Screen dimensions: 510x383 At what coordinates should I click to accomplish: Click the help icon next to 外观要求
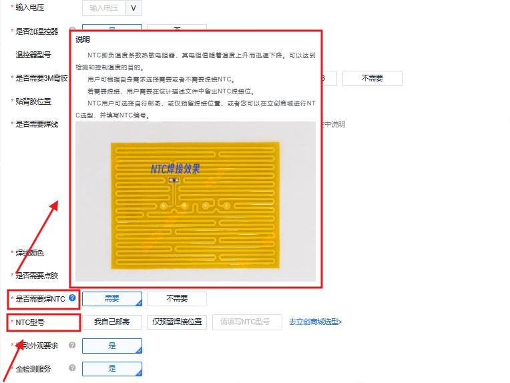tap(72, 346)
